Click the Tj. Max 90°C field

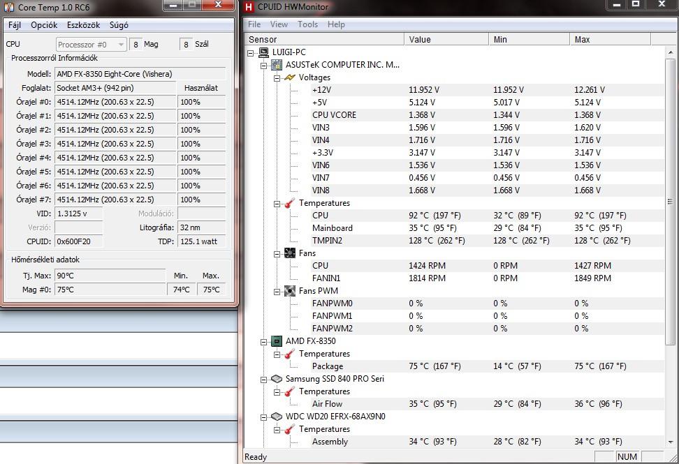point(110,276)
